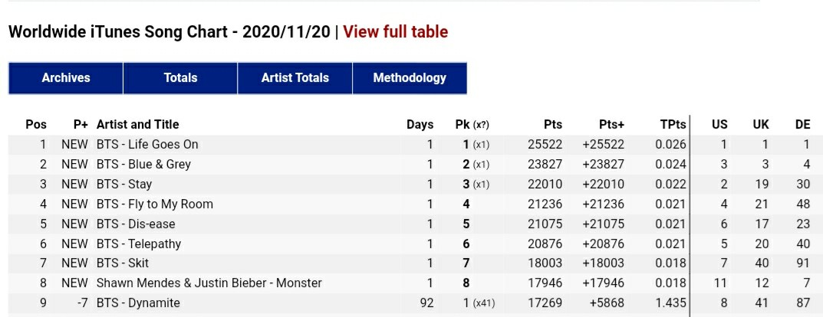Click the Pts+ column header
The width and height of the screenshot is (823, 317).
tap(611, 125)
